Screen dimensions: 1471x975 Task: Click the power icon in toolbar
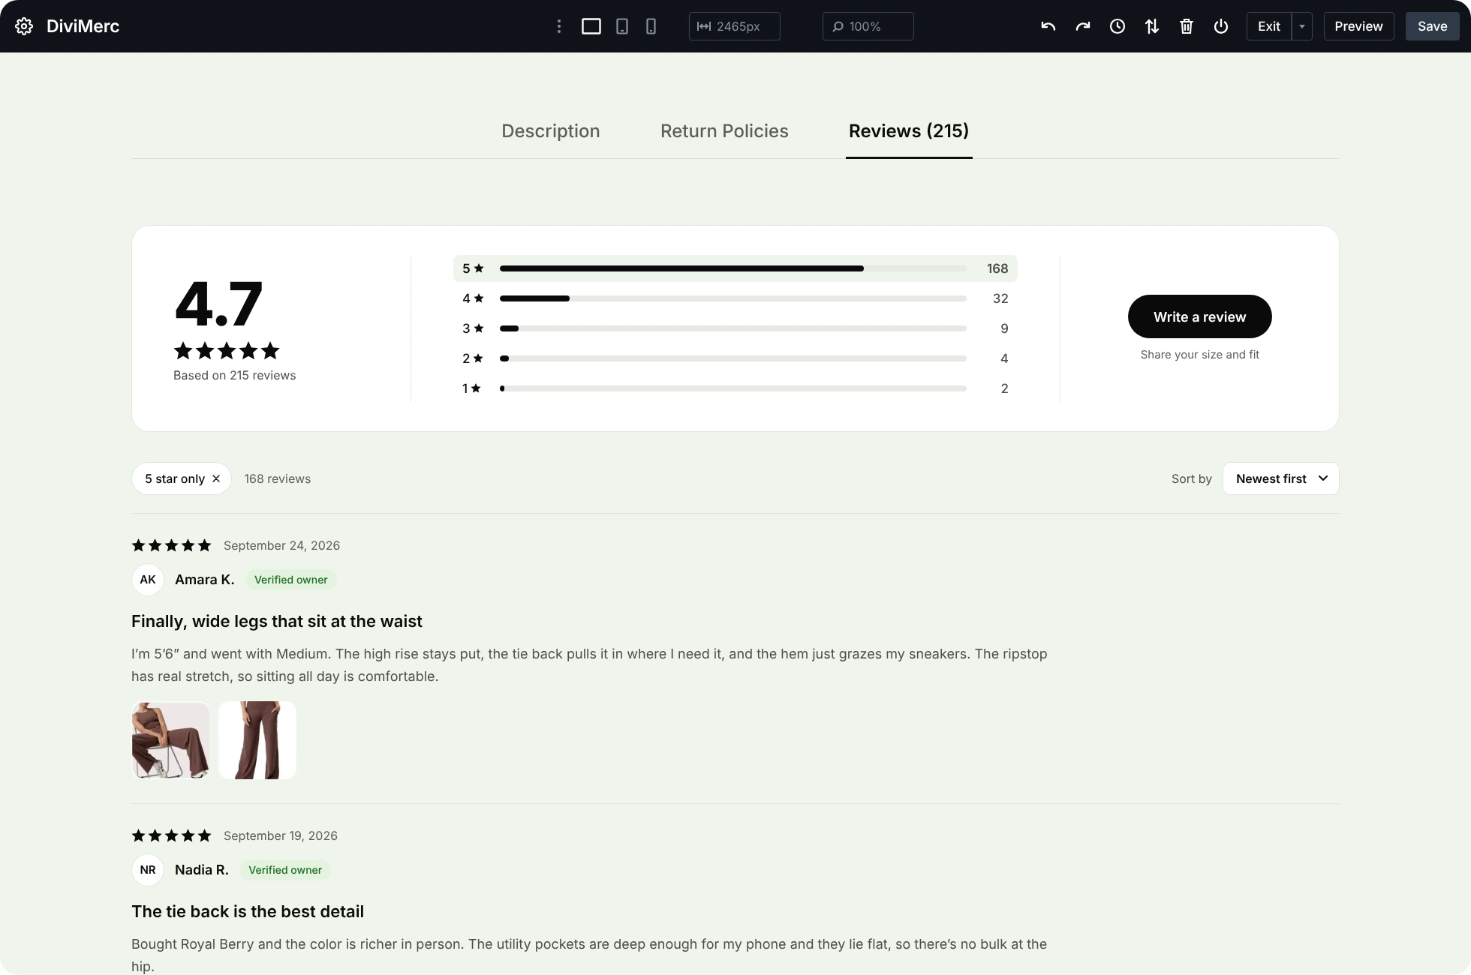(1221, 26)
